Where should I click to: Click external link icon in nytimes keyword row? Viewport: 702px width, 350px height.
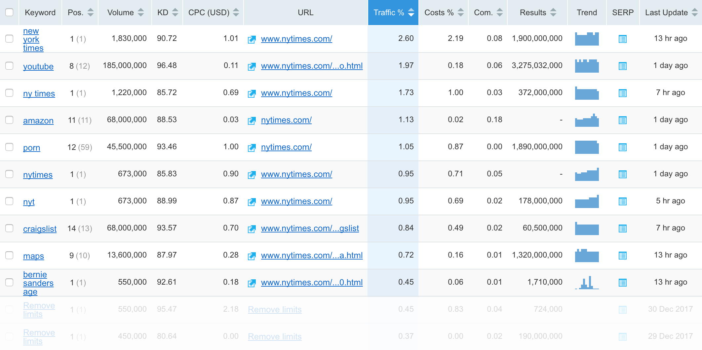click(x=252, y=175)
